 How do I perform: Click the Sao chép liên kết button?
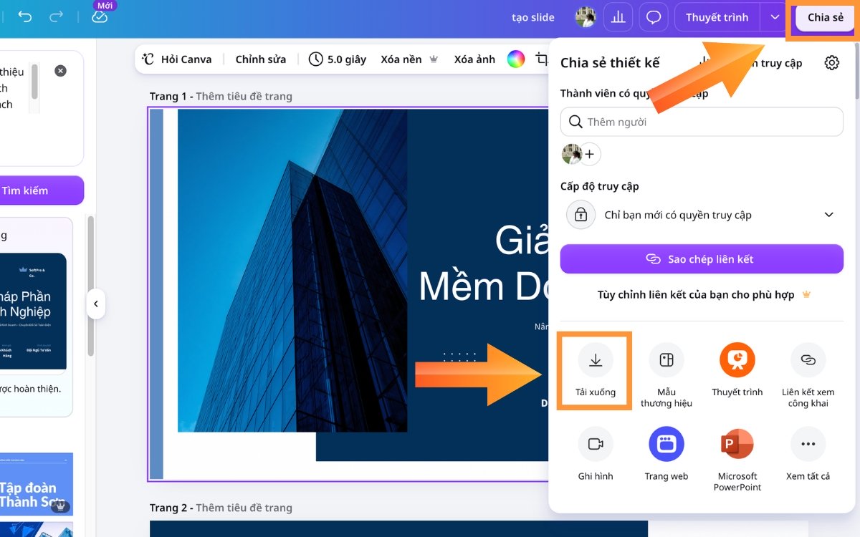702,259
